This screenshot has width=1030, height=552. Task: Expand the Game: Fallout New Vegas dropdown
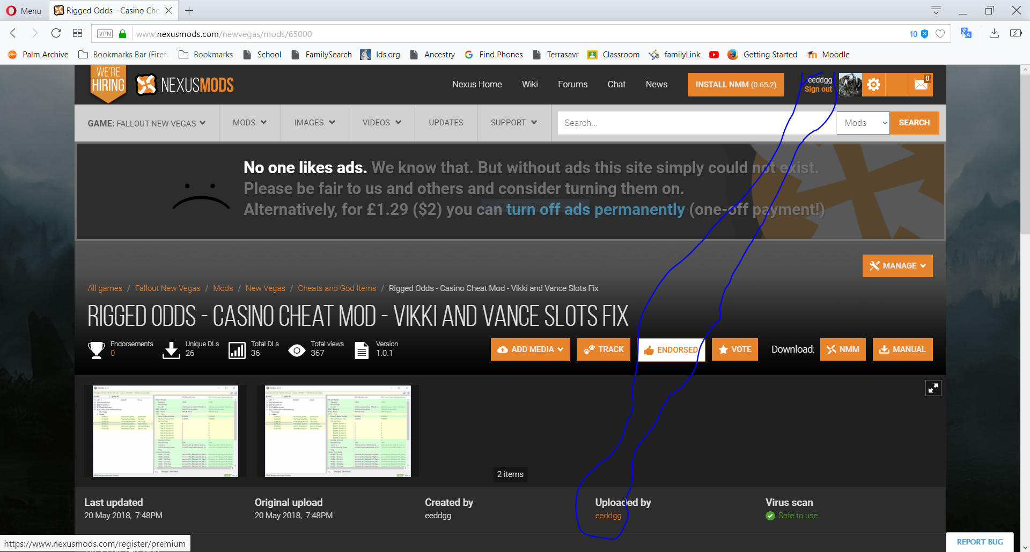pos(146,123)
